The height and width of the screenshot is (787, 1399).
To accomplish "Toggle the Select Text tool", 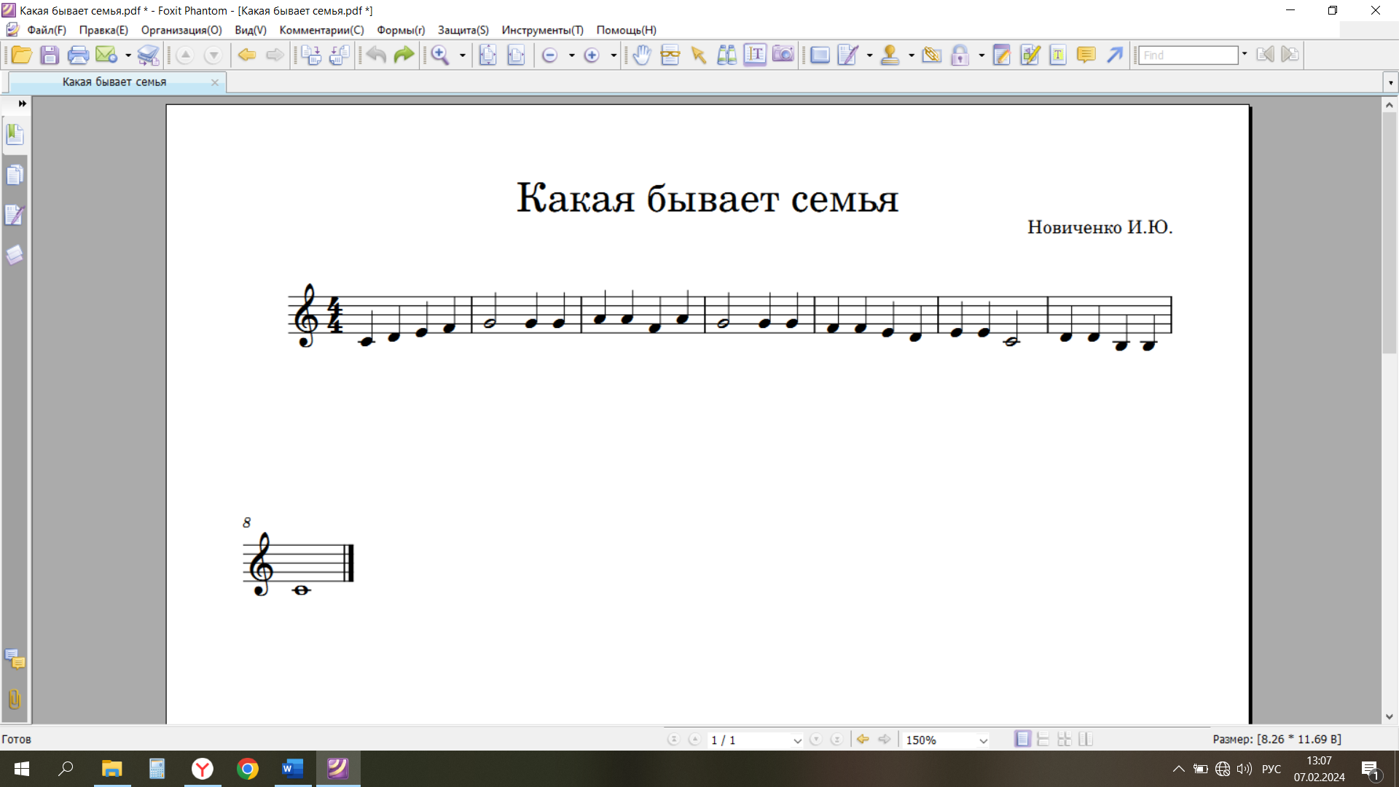I will [x=755, y=55].
